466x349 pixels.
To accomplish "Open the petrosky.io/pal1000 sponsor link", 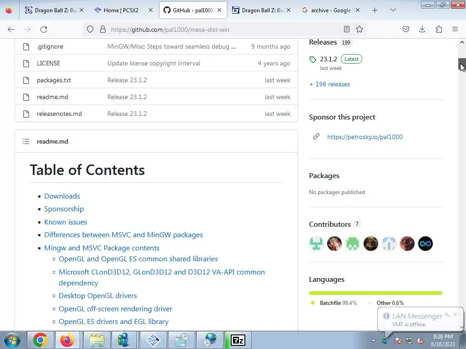I will tap(365, 137).
